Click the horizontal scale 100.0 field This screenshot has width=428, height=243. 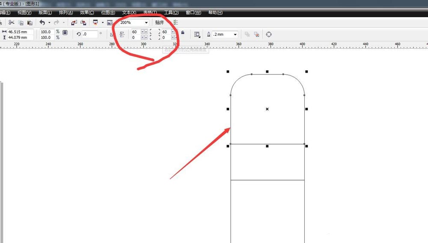47,32
